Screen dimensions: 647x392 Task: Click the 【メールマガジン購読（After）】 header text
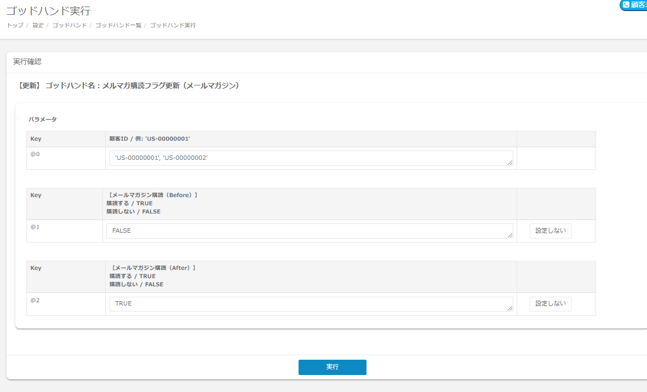(x=153, y=268)
